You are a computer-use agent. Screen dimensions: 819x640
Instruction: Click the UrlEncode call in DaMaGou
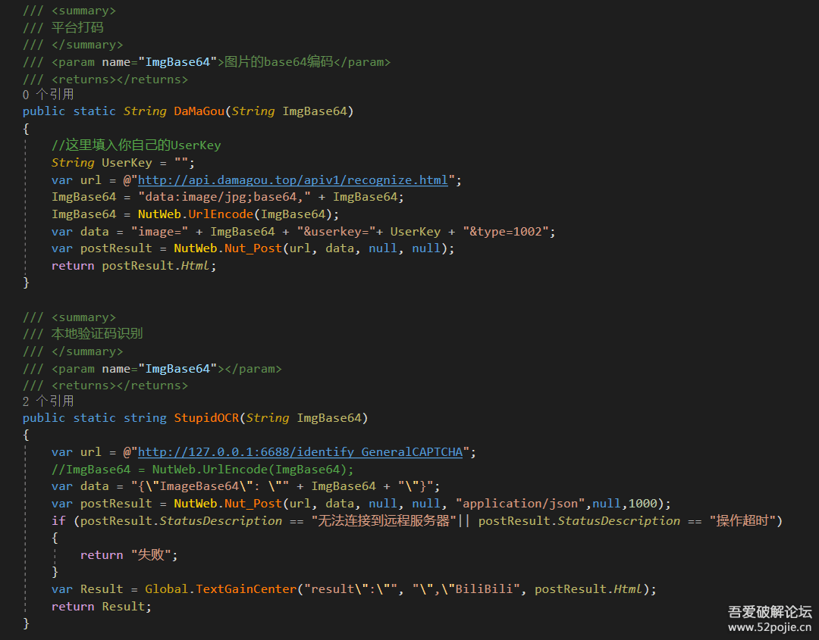[x=221, y=214]
